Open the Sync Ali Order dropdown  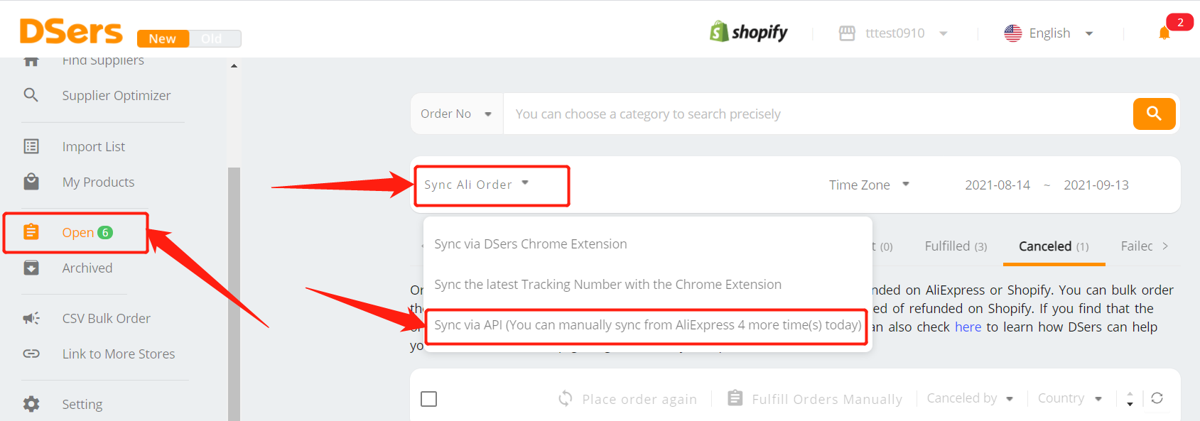[x=477, y=185]
